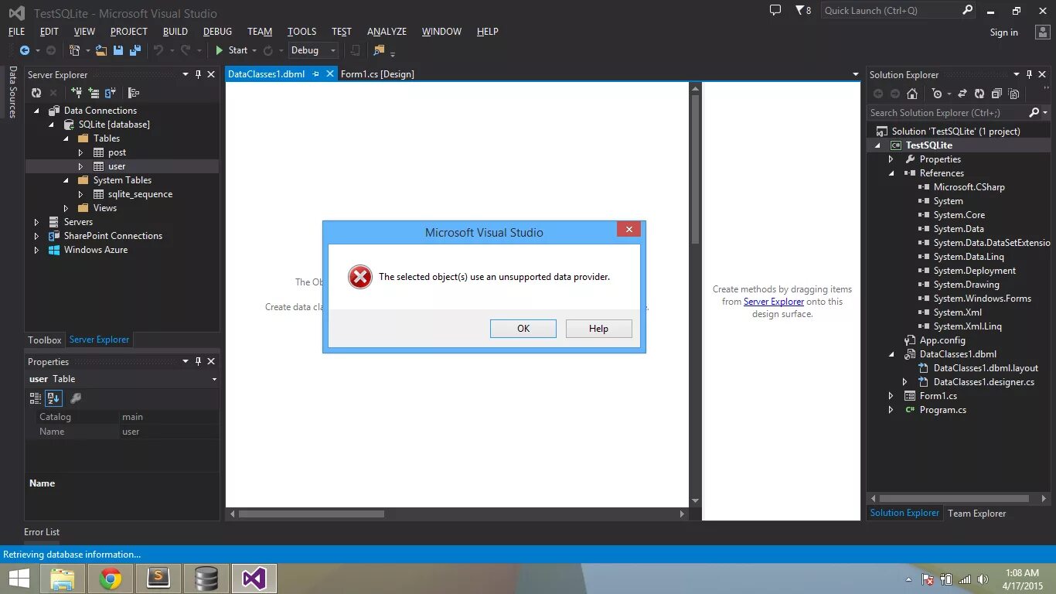The image size is (1056, 594).
Task: Click the account avatar icon
Action: [1042, 32]
